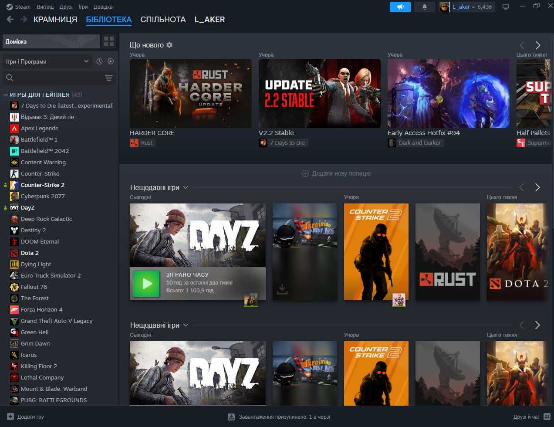554x427 pixels.
Task: Select Deep Rock Galactic in game list
Action: pos(46,219)
